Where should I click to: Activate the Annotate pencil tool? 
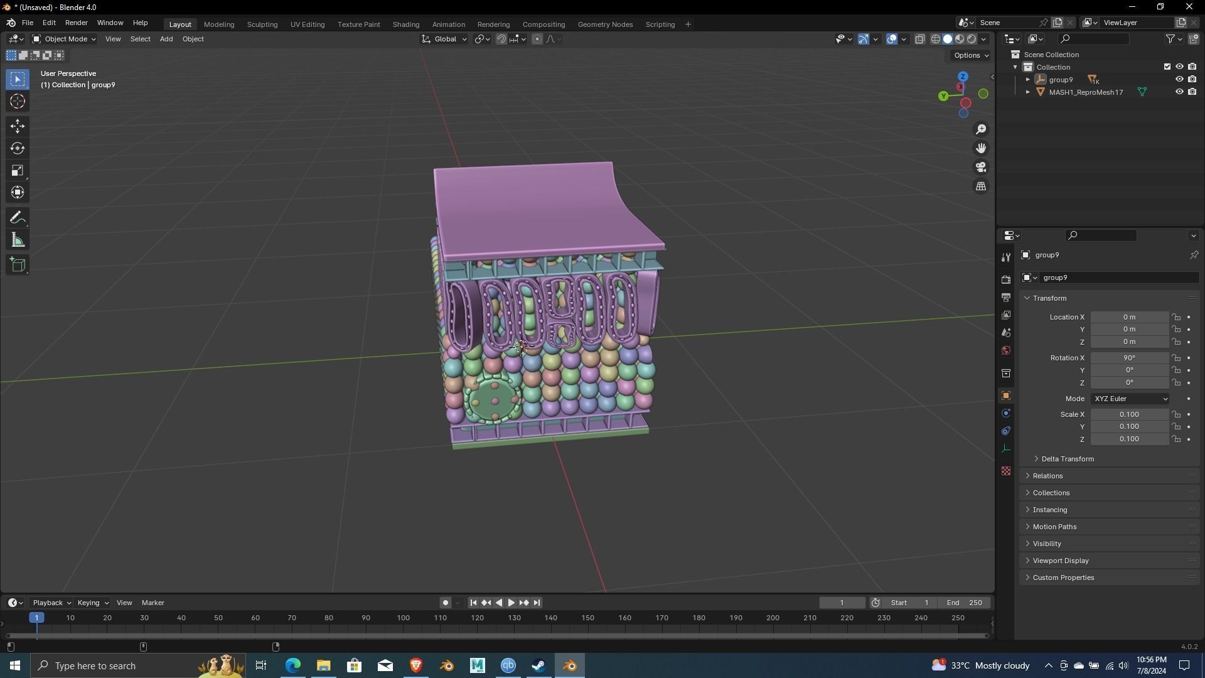(18, 218)
